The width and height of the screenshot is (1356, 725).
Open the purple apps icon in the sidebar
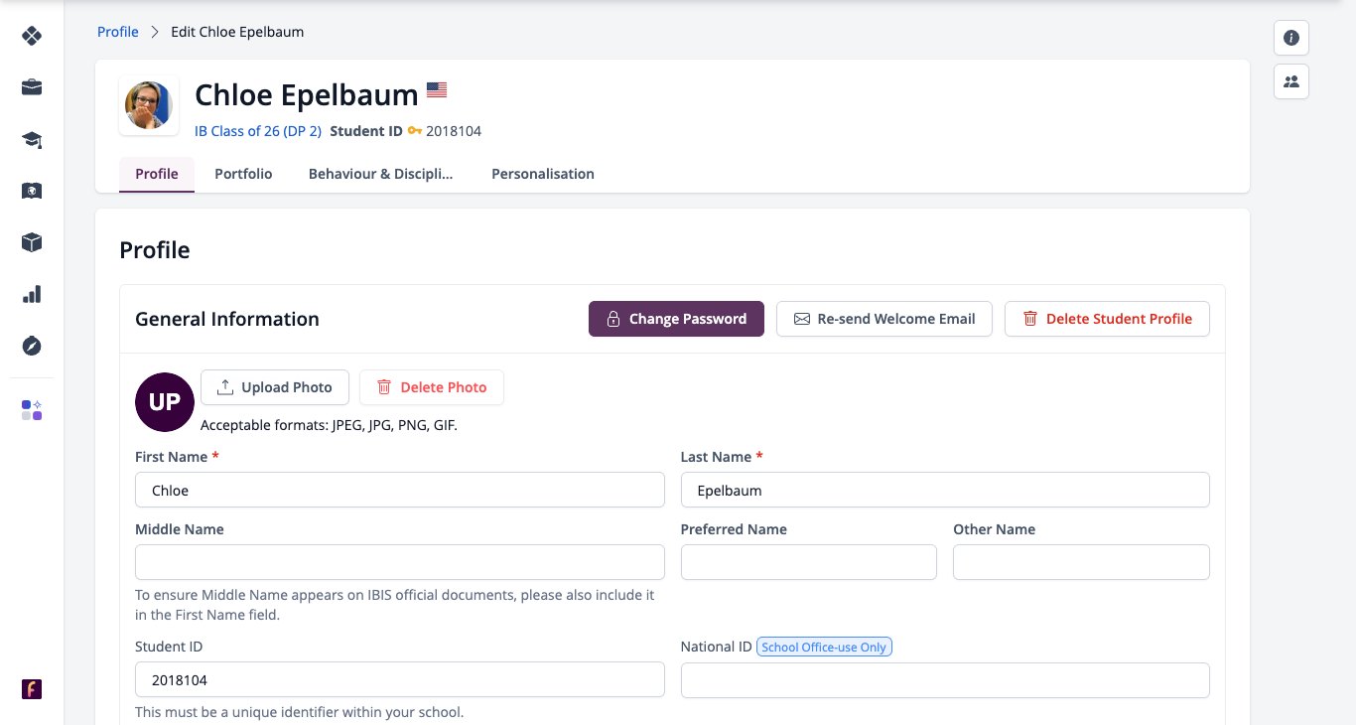32,410
